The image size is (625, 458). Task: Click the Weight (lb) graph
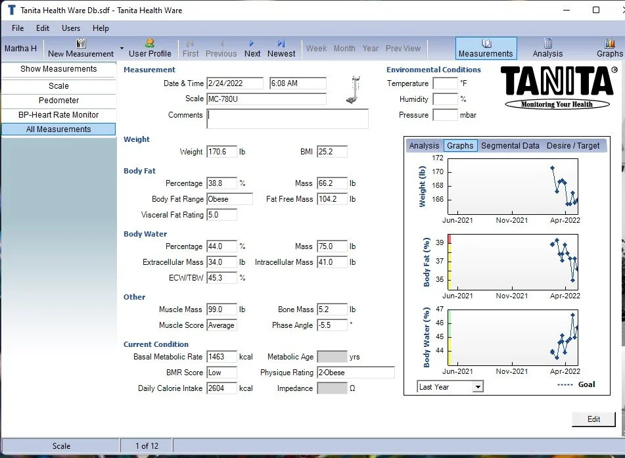513,187
